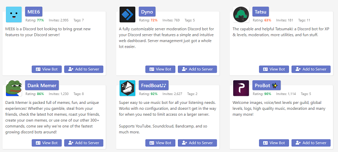Image resolution: width=338 pixels, height=152 pixels.
Task: Open the FredBoat title heading
Action: click(153, 85)
